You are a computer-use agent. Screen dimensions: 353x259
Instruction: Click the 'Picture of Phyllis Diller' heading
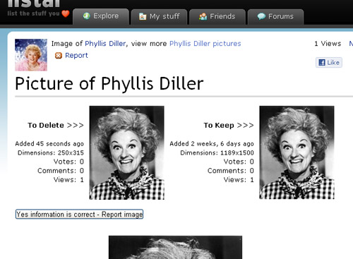[x=109, y=84]
